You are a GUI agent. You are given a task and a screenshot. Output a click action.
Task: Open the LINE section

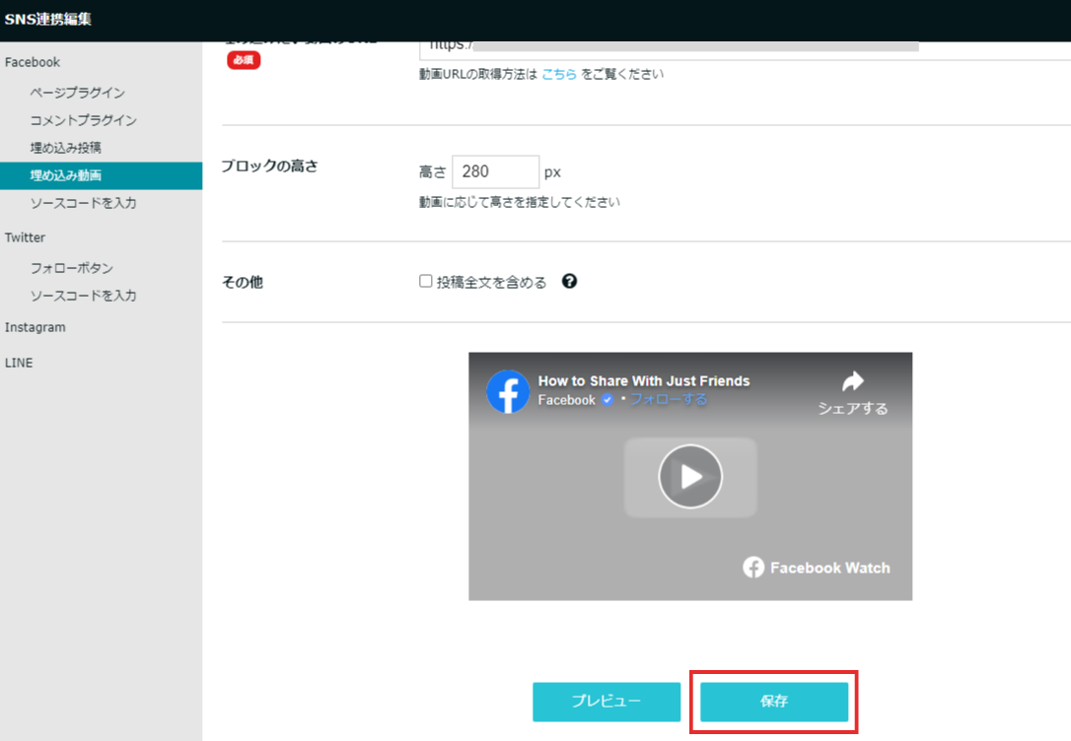(x=19, y=363)
